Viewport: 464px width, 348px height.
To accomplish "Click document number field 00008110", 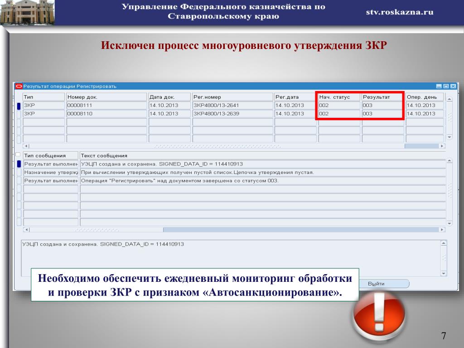I will (x=106, y=114).
